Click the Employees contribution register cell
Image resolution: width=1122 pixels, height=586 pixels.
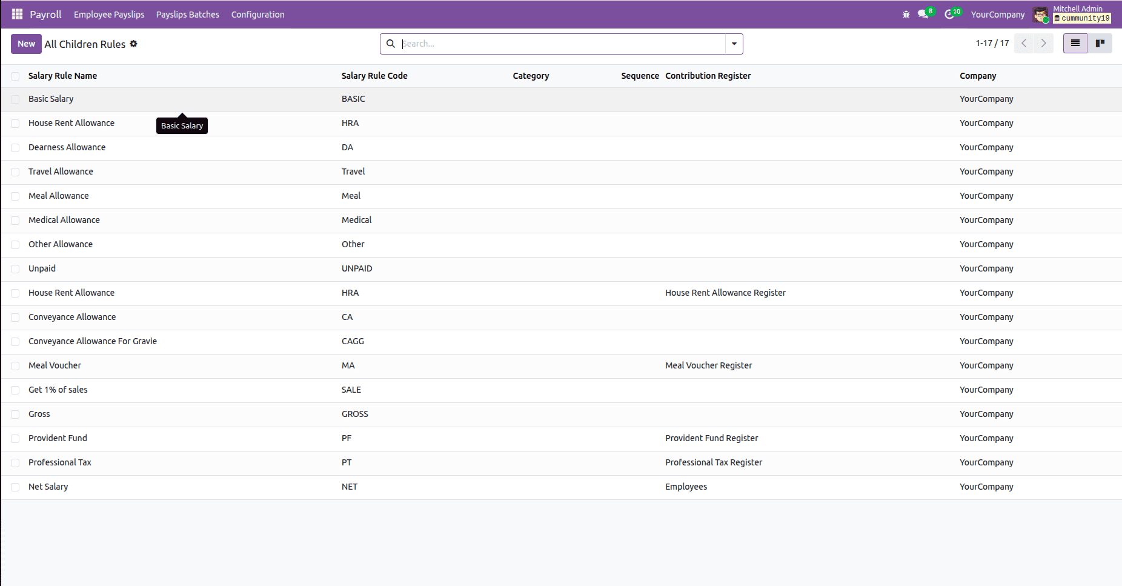tap(686, 487)
